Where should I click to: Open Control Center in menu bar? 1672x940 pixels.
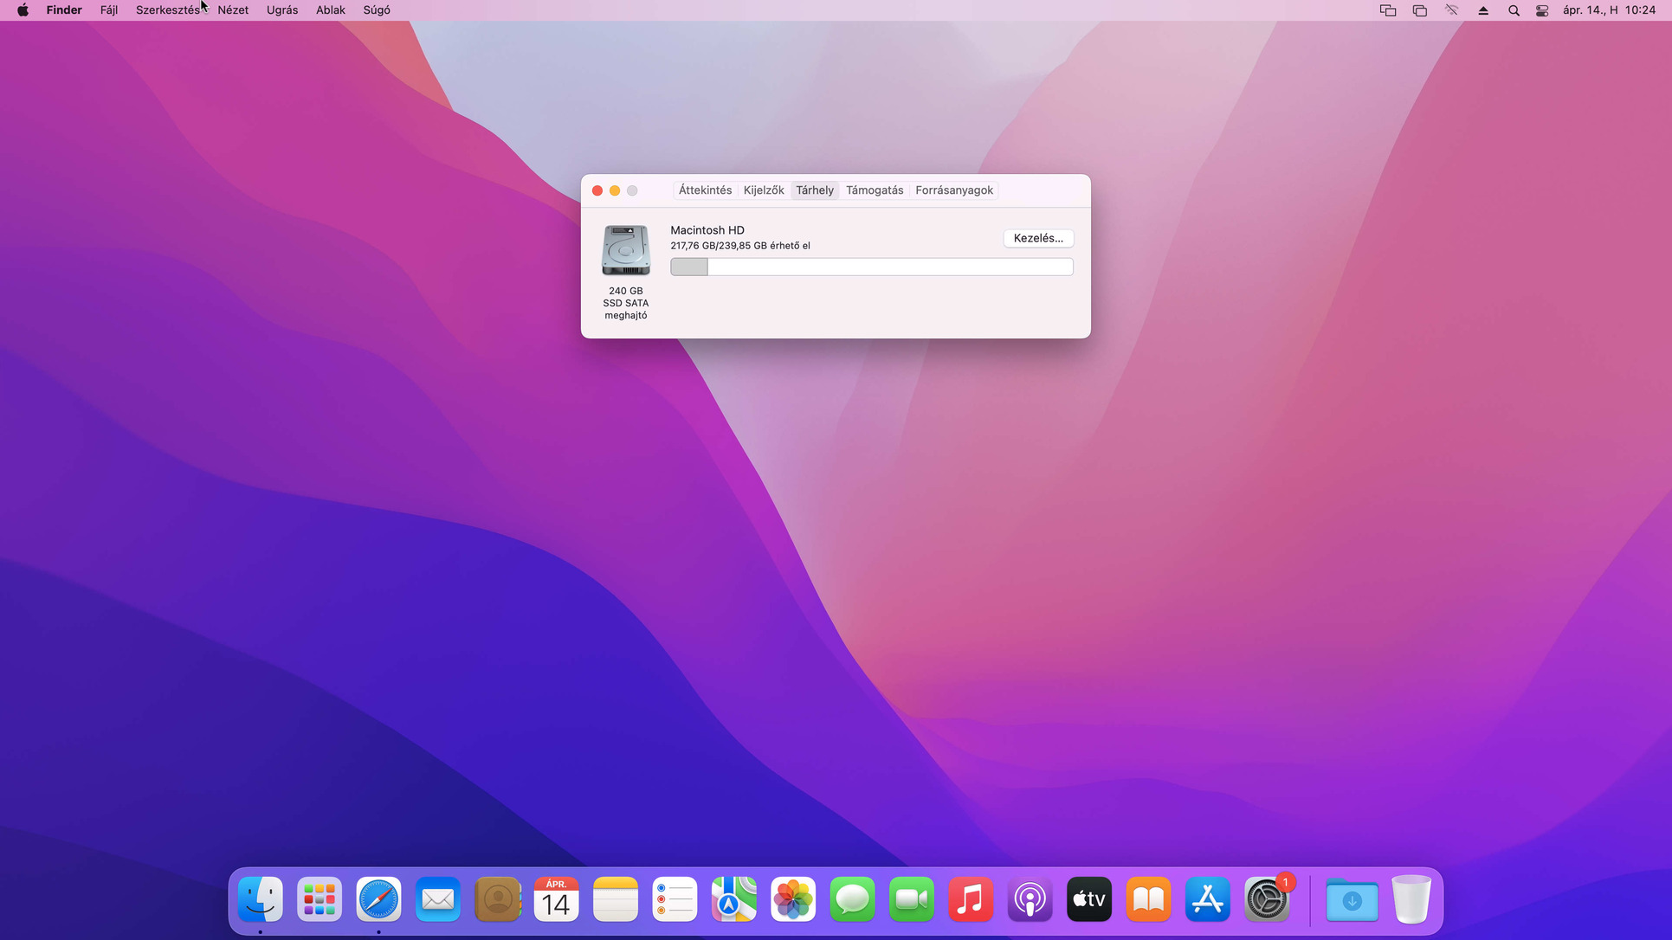click(1542, 10)
